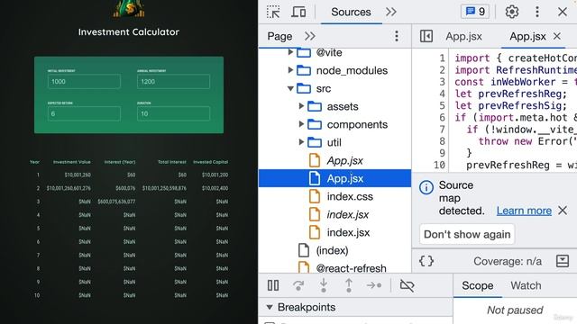
Task: Select the active App.jsx editor tab
Action: (527, 36)
